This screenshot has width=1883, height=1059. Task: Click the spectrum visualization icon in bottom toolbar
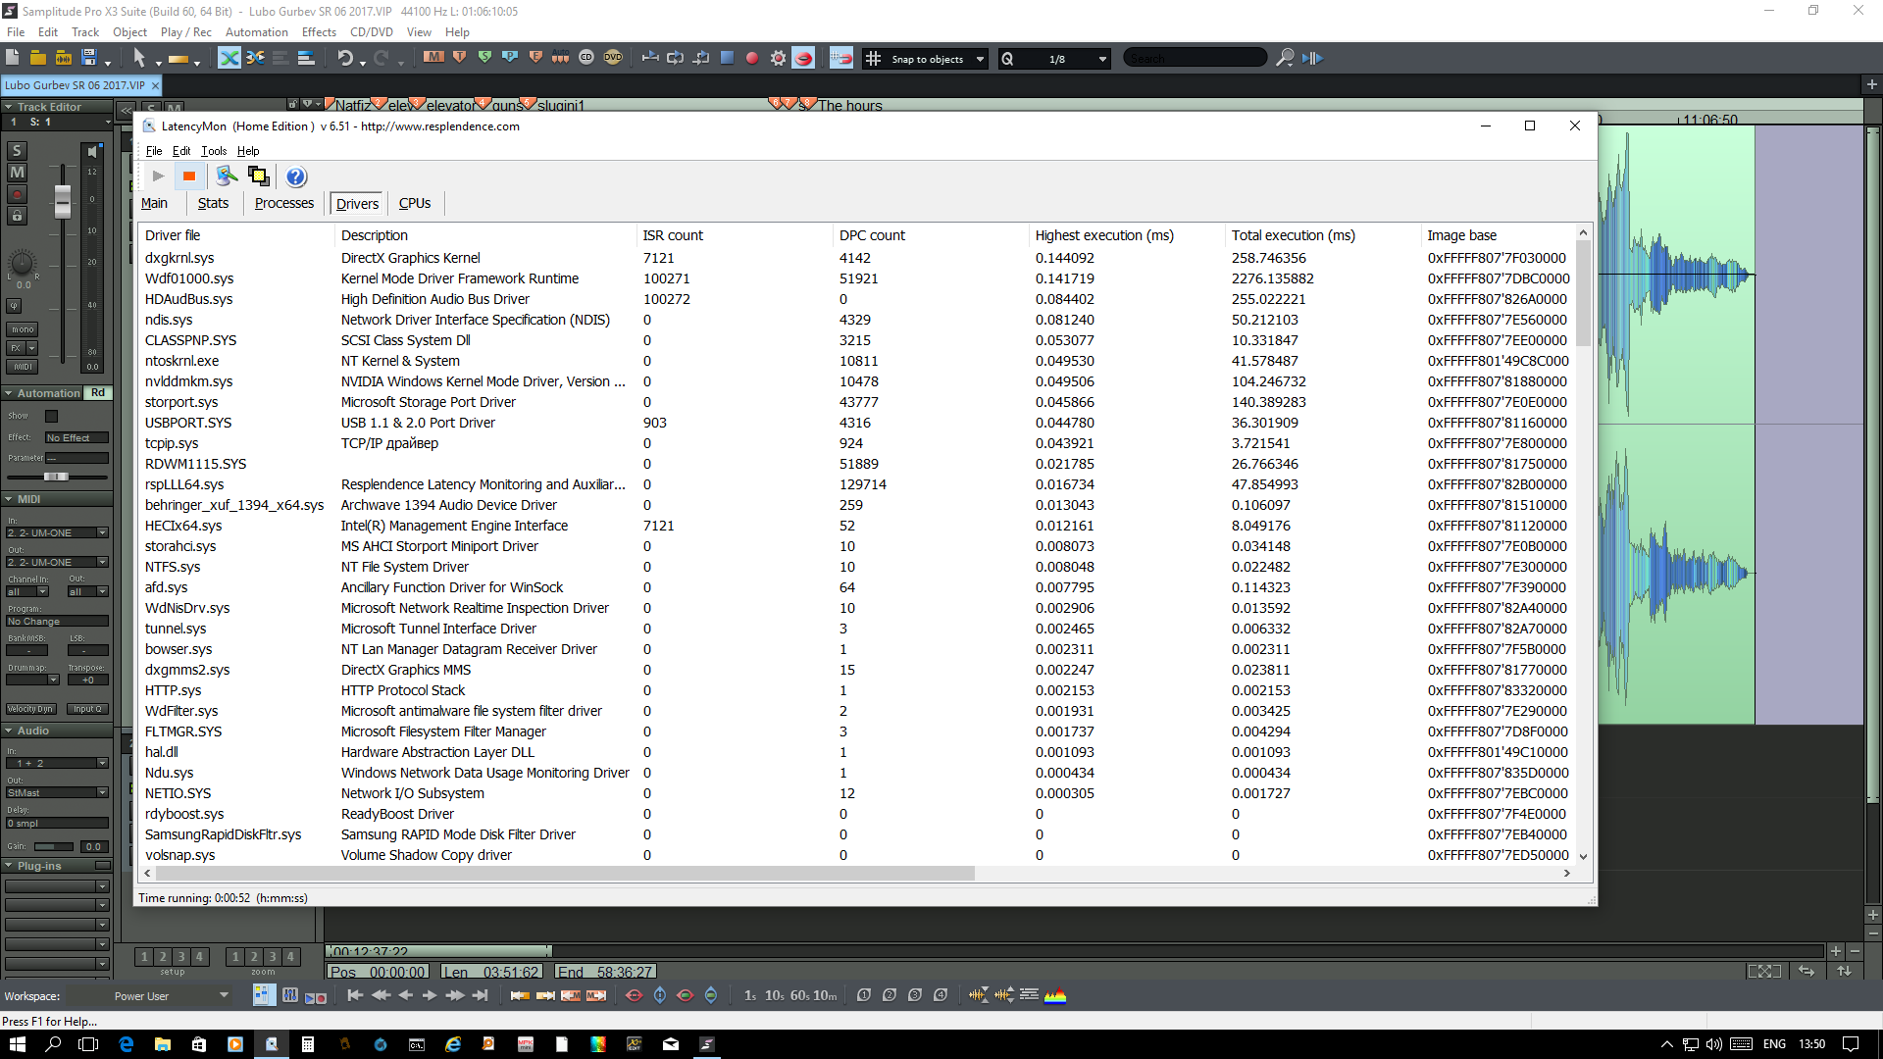[x=1055, y=995]
